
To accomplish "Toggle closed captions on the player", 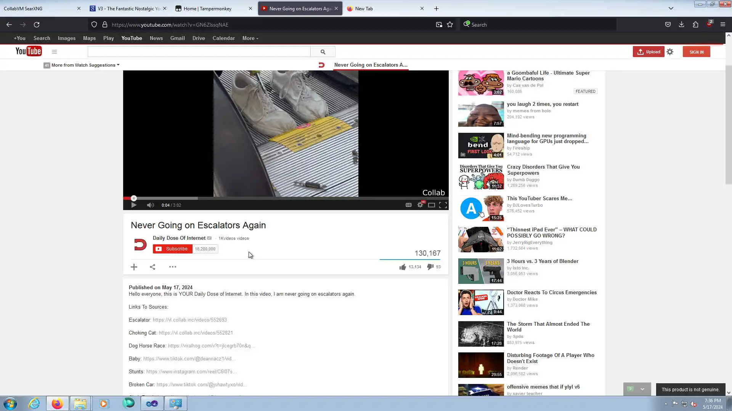I will click(x=408, y=205).
